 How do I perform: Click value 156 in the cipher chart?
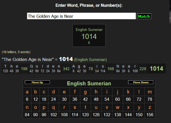pos(150,115)
